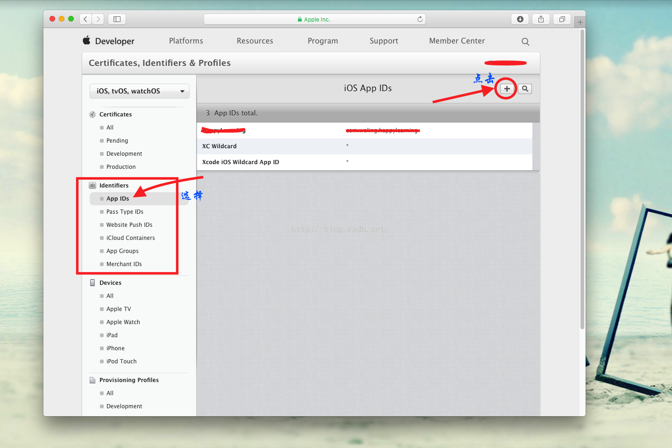Select iPhone devices
Image resolution: width=672 pixels, height=448 pixels.
coord(115,348)
